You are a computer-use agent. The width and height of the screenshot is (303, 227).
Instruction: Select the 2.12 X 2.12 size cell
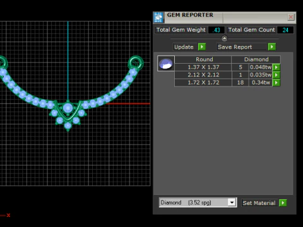(x=203, y=75)
